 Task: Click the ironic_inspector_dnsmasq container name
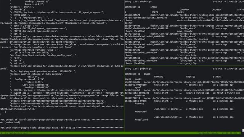click(193, 39)
